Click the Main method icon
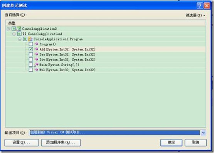This screenshot has height=153, width=214. (36, 65)
